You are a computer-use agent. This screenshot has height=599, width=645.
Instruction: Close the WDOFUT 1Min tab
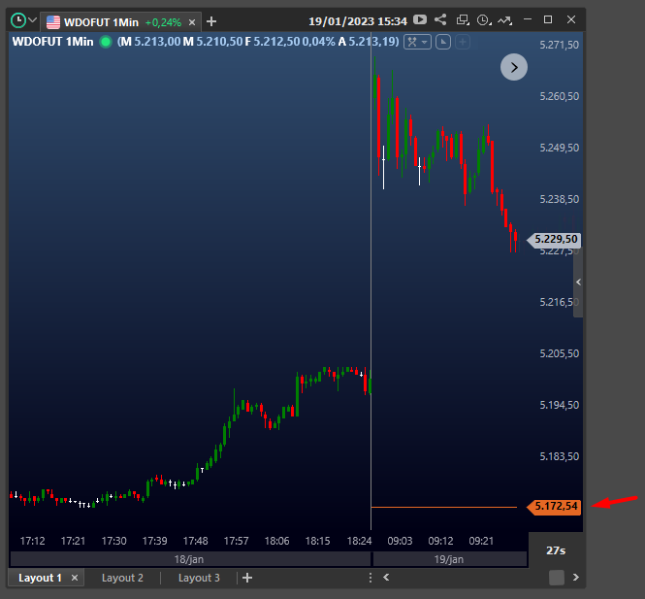[192, 22]
